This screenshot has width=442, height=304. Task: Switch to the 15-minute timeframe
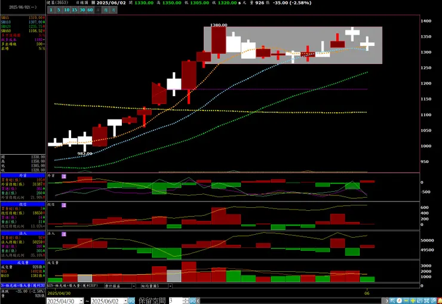coord(75,10)
